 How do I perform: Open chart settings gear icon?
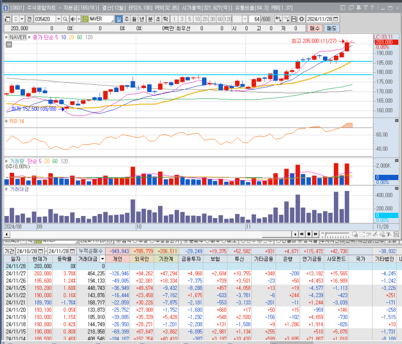point(302,19)
